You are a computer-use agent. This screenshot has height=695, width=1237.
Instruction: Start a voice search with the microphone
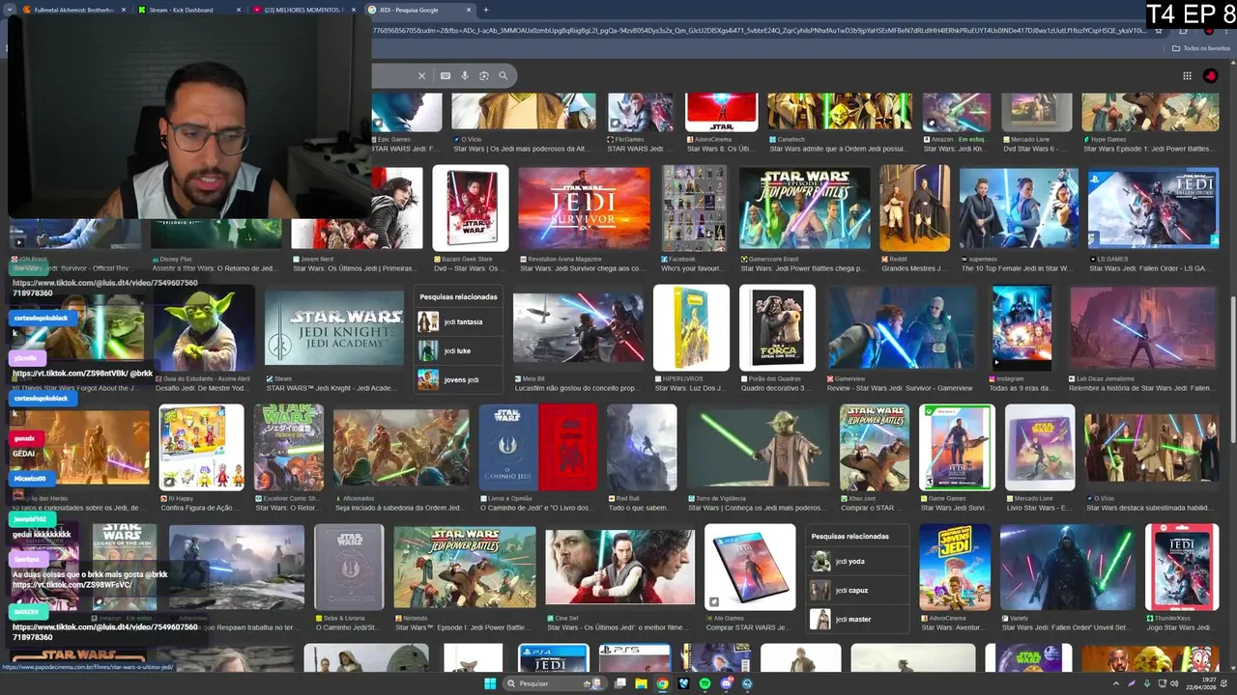[x=465, y=75]
